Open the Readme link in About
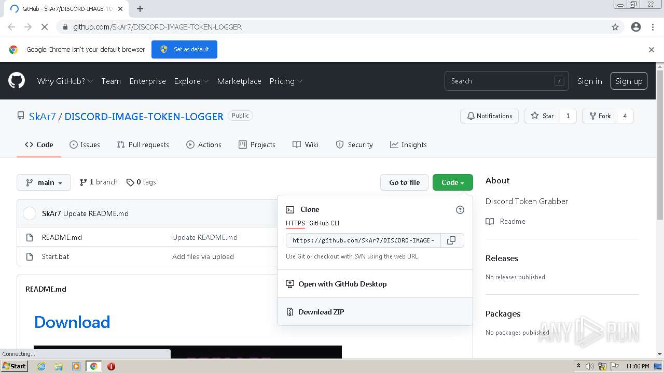This screenshot has height=373, width=664. pos(505,221)
